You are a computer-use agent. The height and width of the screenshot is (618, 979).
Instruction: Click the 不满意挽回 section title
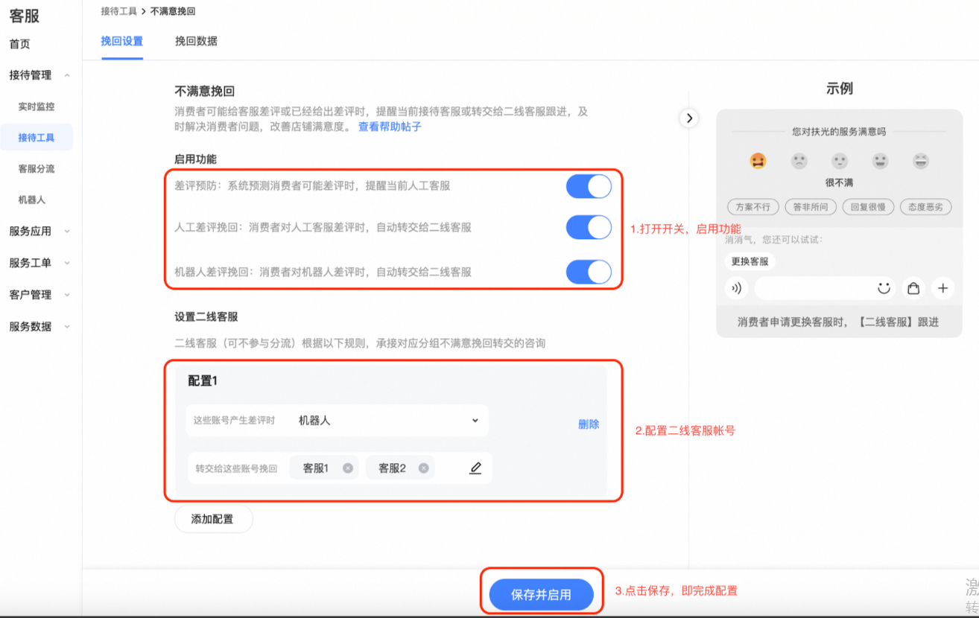(205, 91)
